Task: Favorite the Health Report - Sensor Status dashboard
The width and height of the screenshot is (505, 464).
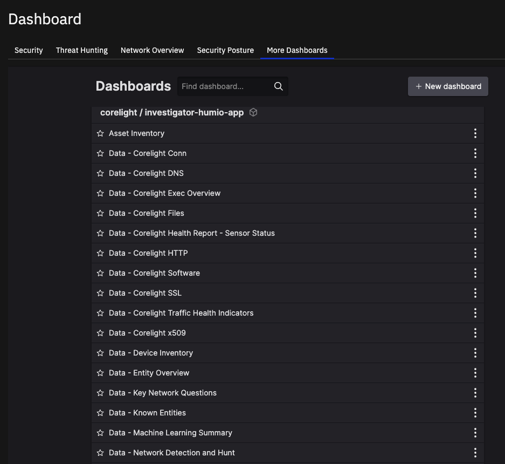Action: (100, 234)
